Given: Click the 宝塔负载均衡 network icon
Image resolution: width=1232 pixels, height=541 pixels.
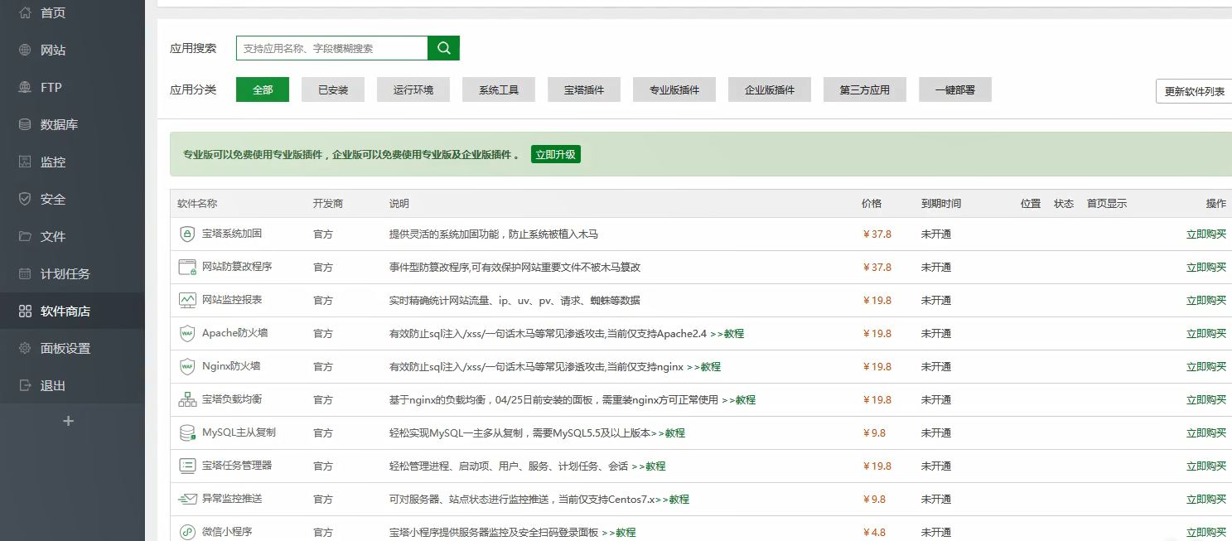Looking at the screenshot, I should click(187, 399).
